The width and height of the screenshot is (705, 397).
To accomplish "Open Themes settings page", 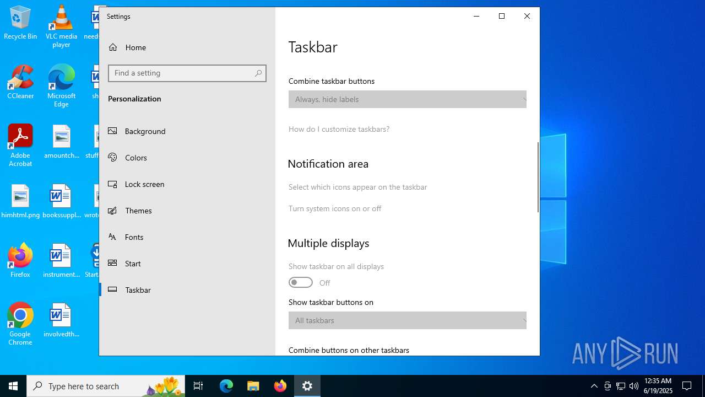I will click(187, 211).
